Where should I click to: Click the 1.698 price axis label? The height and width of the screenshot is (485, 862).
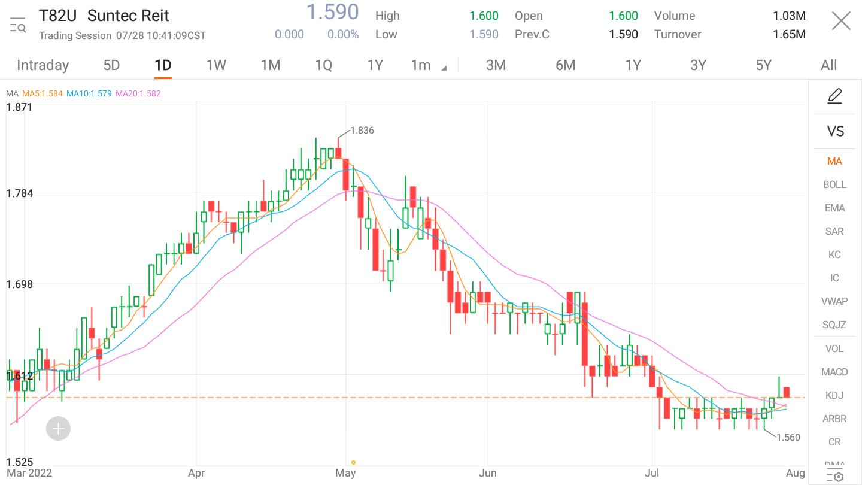tap(19, 284)
